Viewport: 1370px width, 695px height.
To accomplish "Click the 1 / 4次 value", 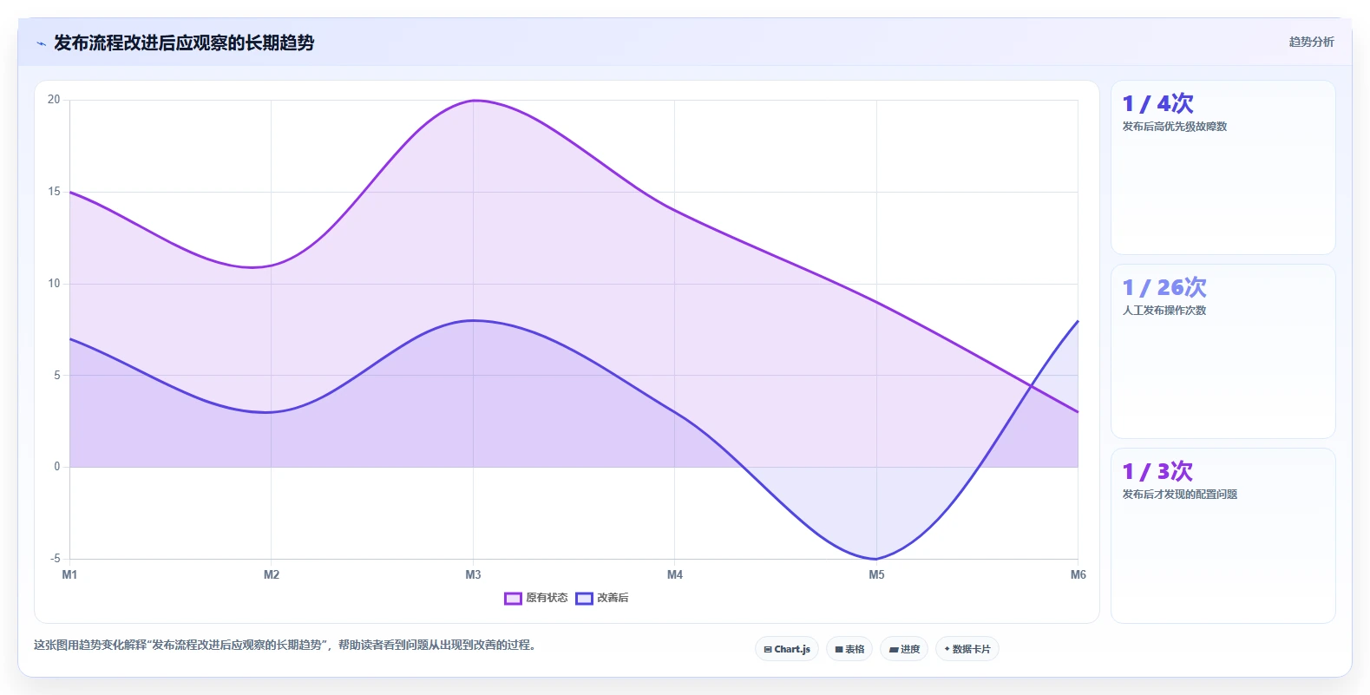I will coord(1157,103).
